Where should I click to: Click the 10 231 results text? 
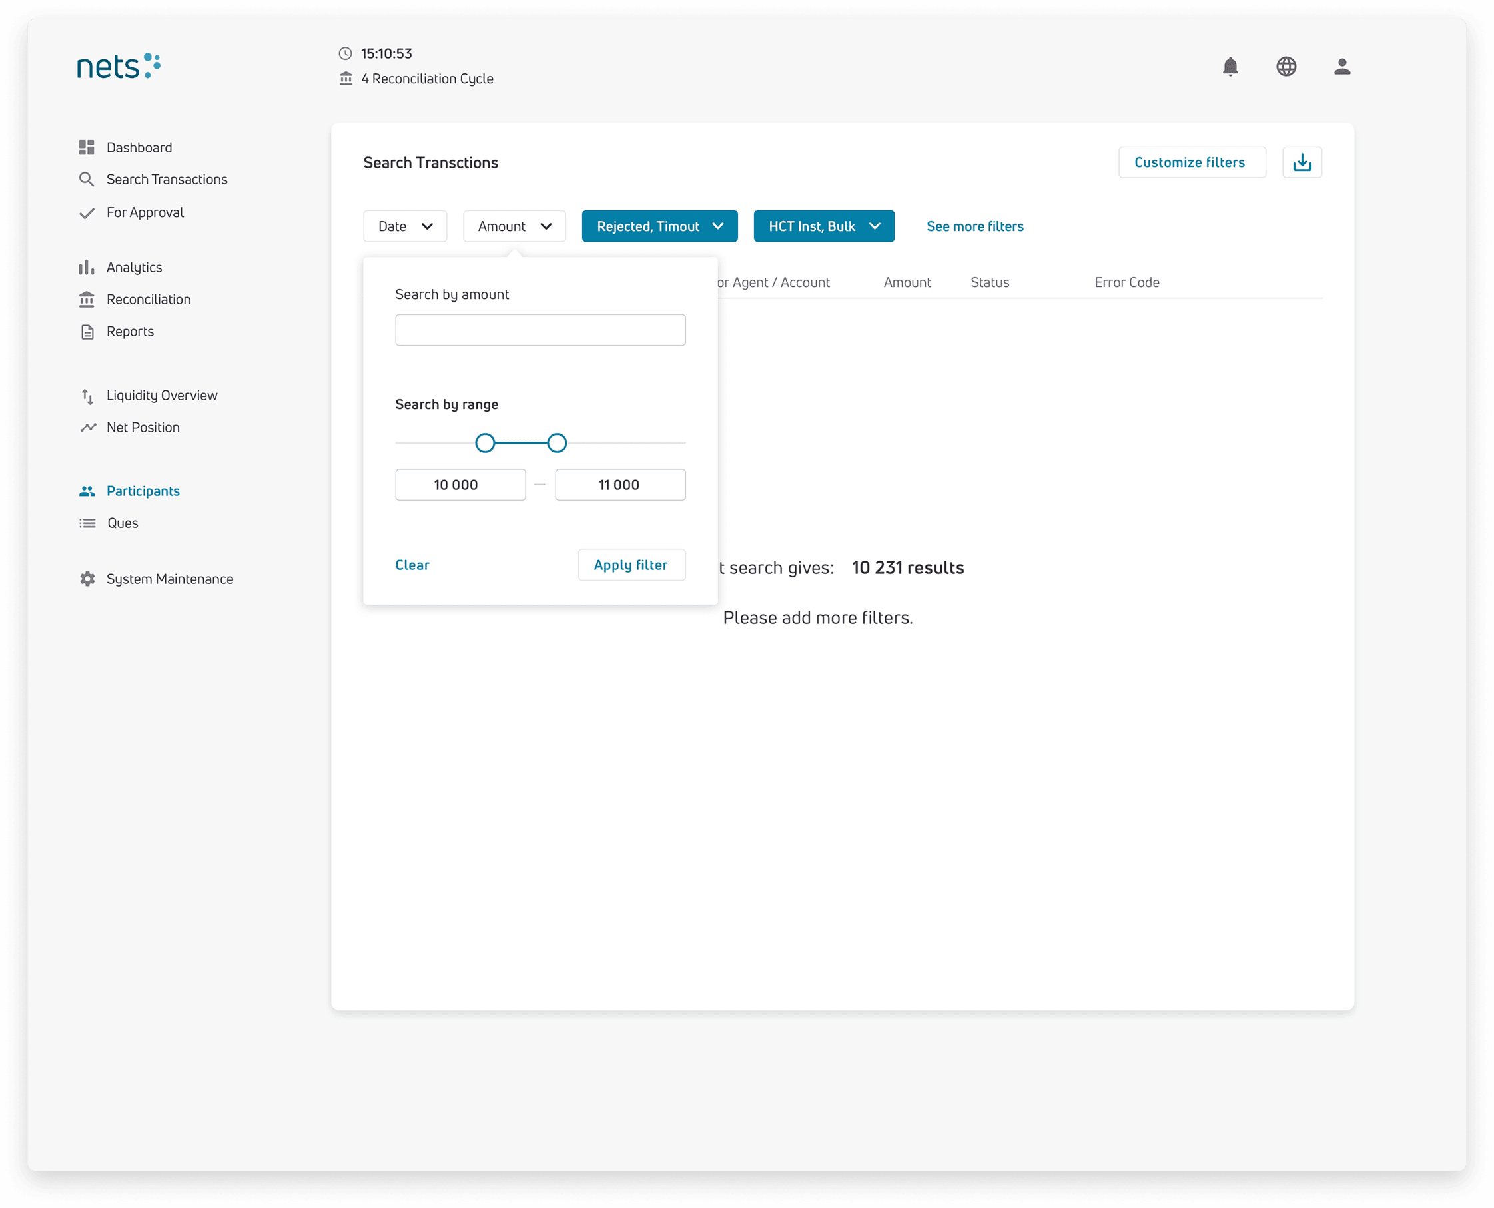click(x=907, y=568)
